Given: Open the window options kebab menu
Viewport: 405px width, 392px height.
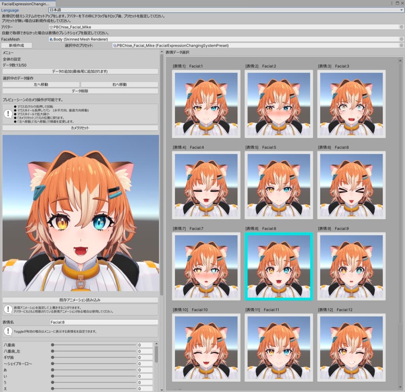Looking at the screenshot, I should [391, 3].
